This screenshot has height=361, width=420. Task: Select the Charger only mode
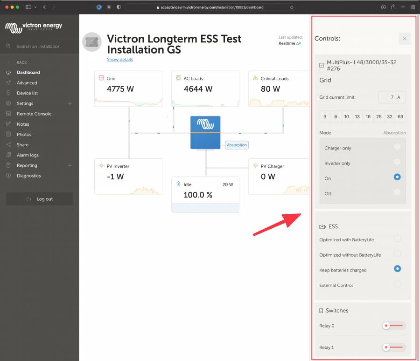(397, 147)
